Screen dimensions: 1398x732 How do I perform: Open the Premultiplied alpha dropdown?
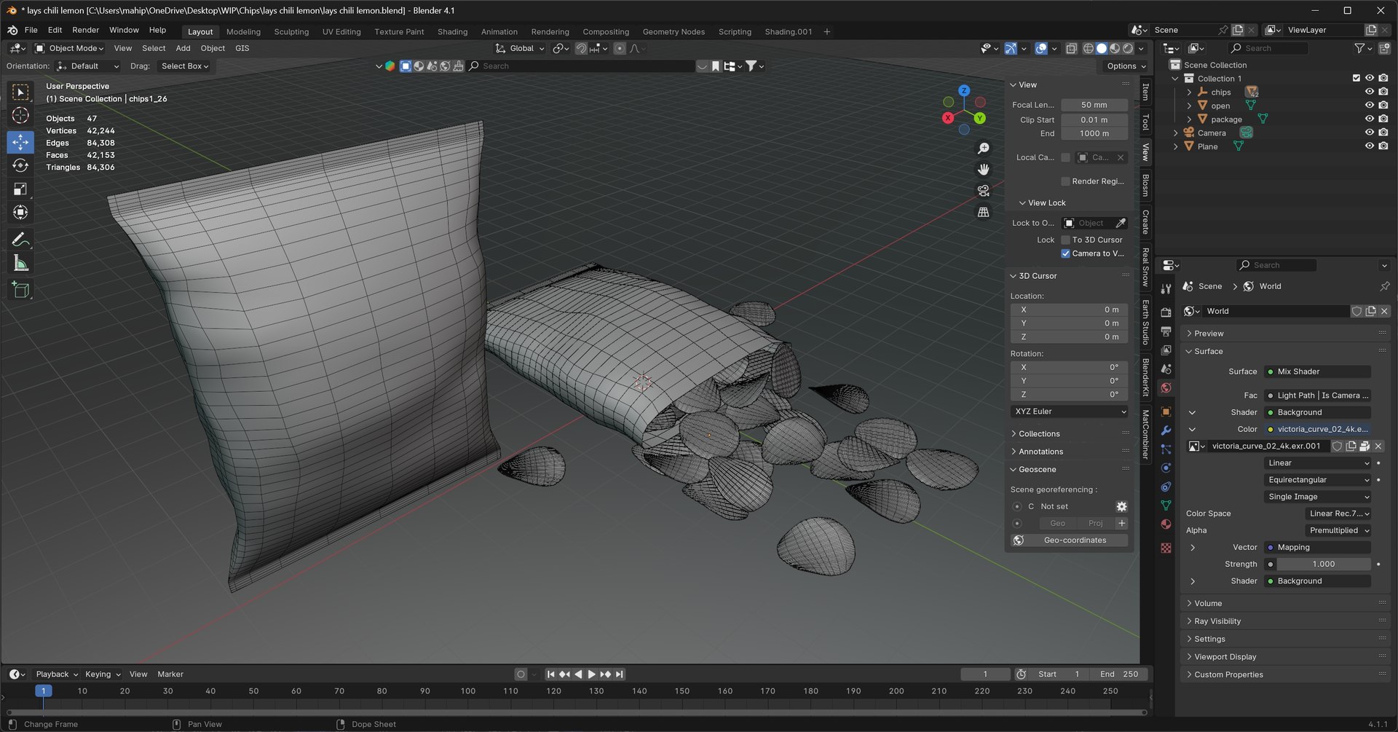coord(1337,530)
